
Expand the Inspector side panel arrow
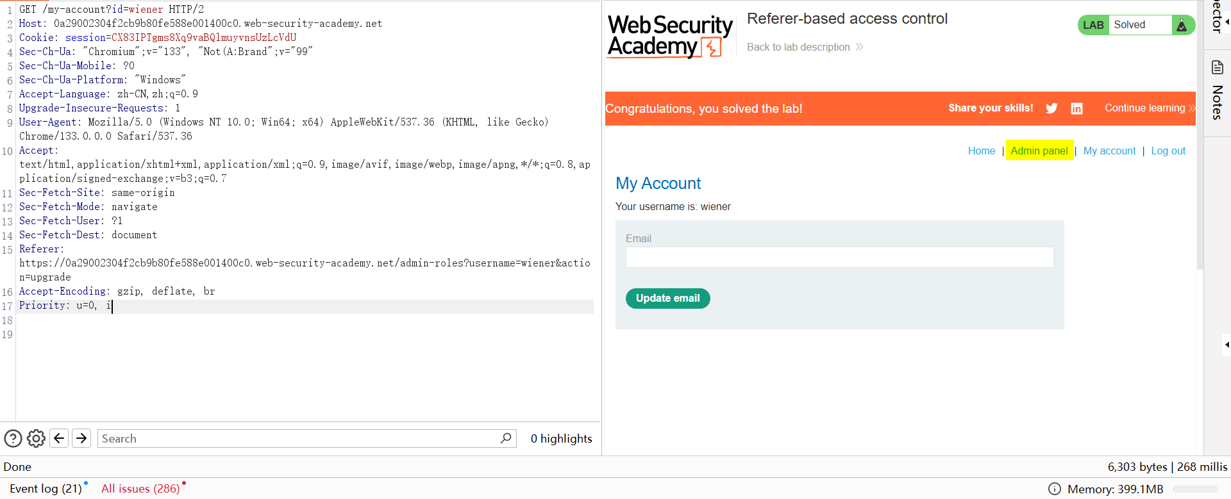coord(1227,22)
